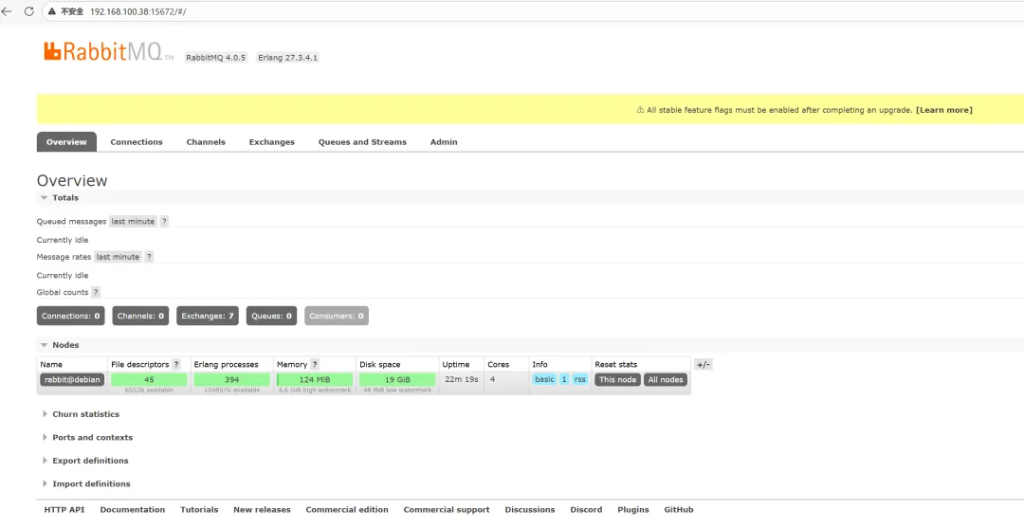Open the New releases footer link
Viewport: 1024px width, 528px height.
[x=262, y=510]
